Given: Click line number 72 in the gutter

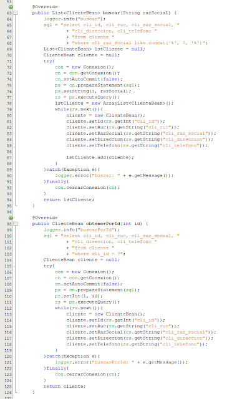Looking at the screenshot, I should point(9,67).
